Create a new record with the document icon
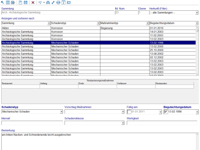Image resolution: width=200 pixels, height=150 pixels. [x=20, y=2]
